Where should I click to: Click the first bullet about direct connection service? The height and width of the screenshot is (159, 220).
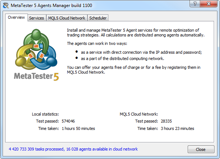141,52
